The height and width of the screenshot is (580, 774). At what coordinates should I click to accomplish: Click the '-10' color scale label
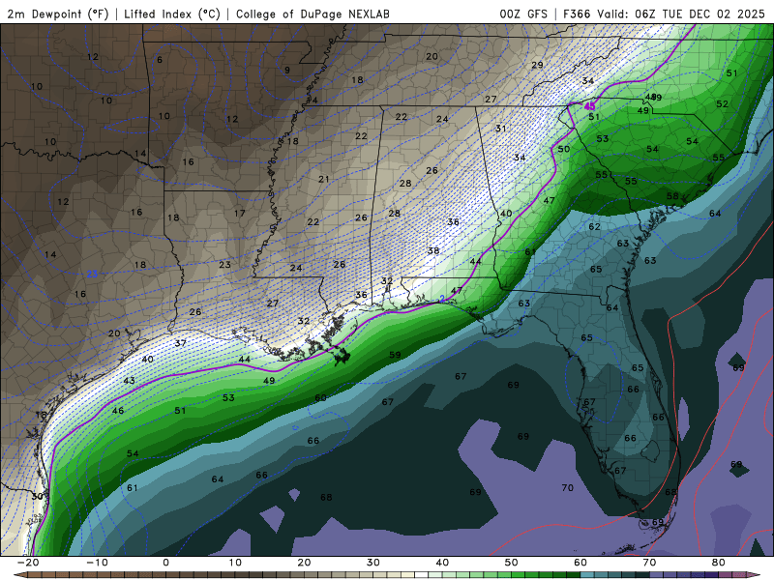coord(97,563)
